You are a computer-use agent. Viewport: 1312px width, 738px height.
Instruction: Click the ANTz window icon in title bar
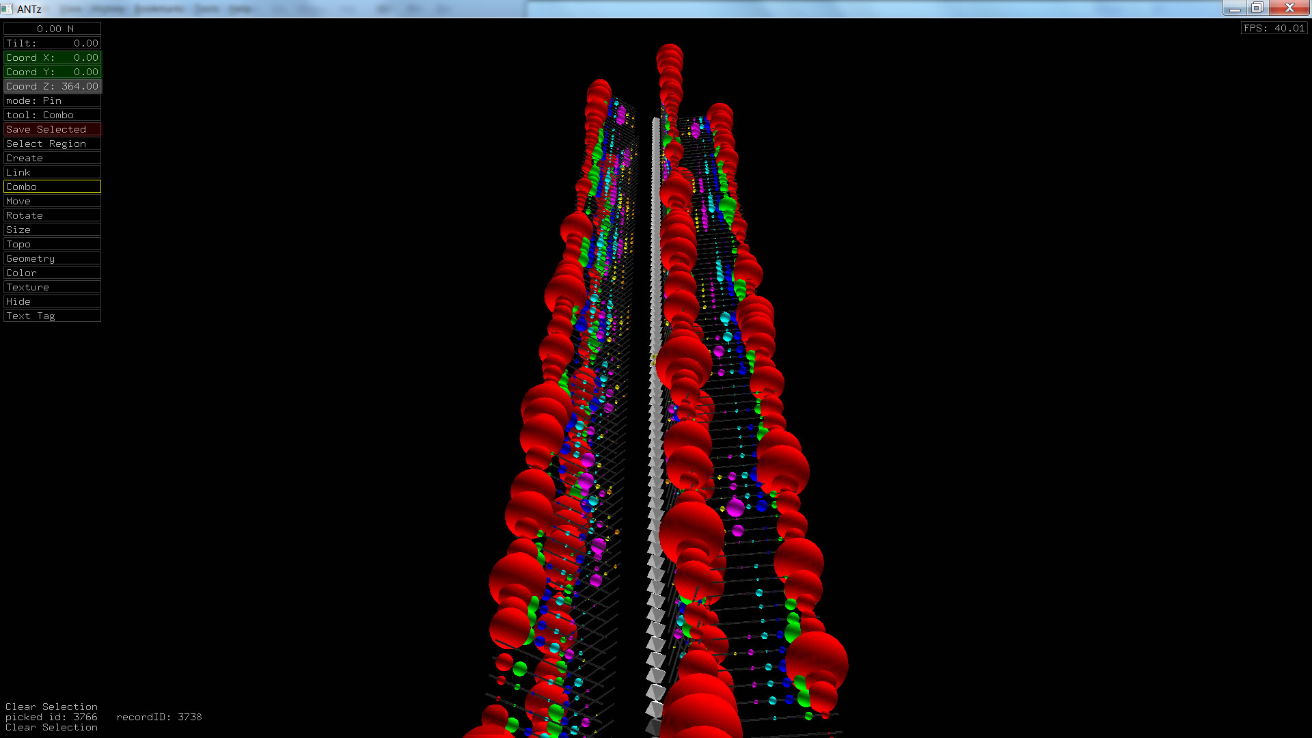pos(7,9)
